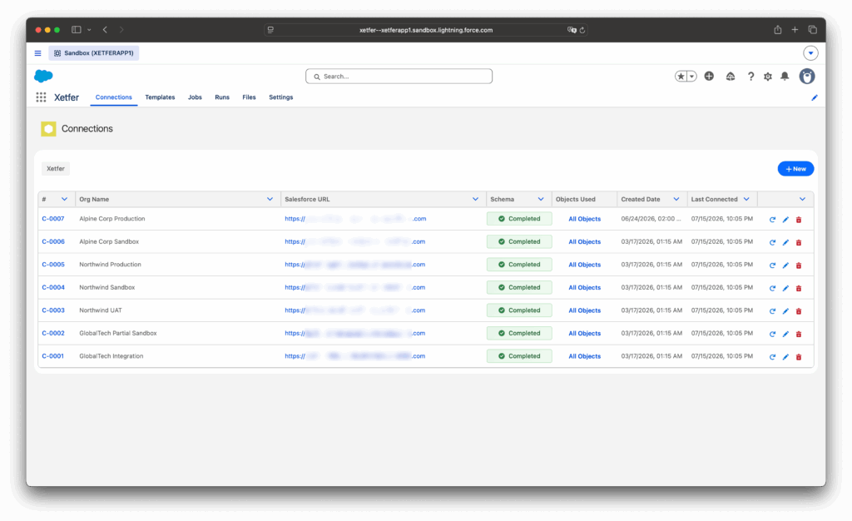Switch to the Jobs tab
This screenshot has width=852, height=521.
coord(195,97)
